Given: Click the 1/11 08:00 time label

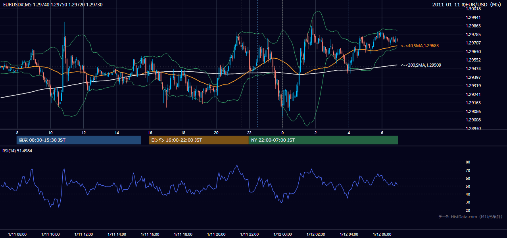Looking at the screenshot, I should (17, 234).
